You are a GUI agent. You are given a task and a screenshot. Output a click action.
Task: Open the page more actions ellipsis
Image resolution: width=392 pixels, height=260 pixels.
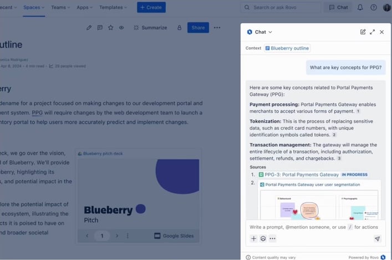click(217, 28)
